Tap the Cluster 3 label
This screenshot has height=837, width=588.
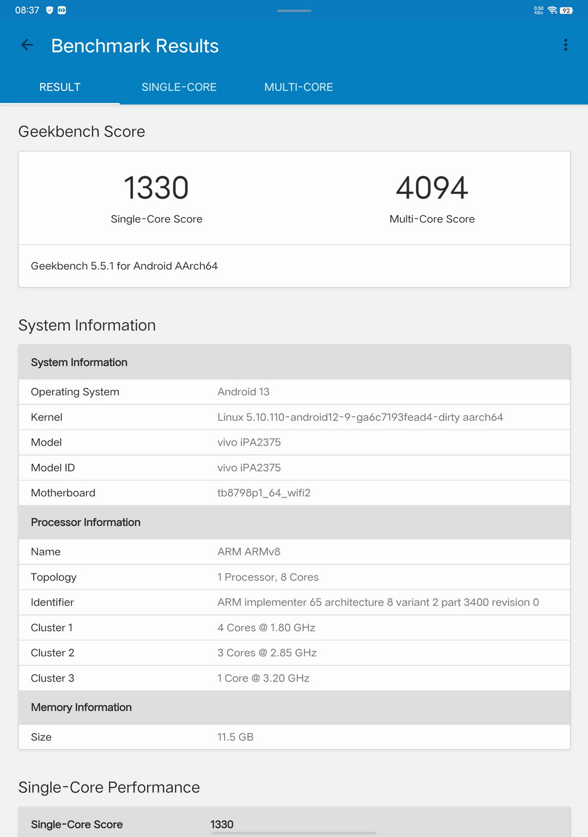tap(53, 678)
